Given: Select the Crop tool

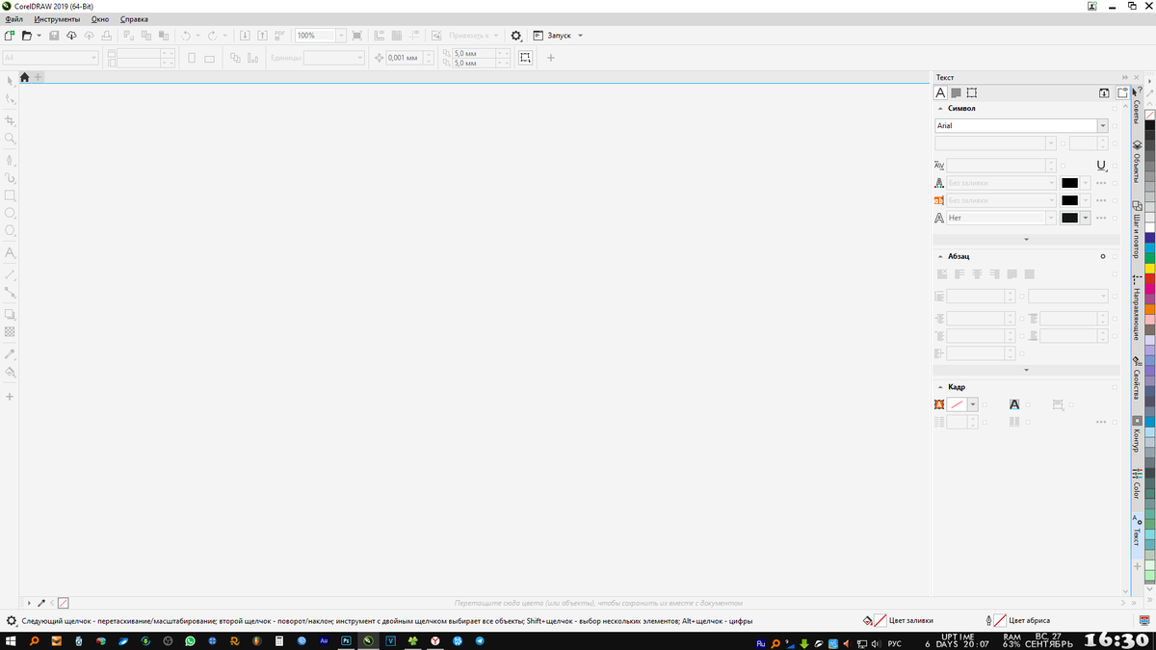Looking at the screenshot, I should (10, 120).
